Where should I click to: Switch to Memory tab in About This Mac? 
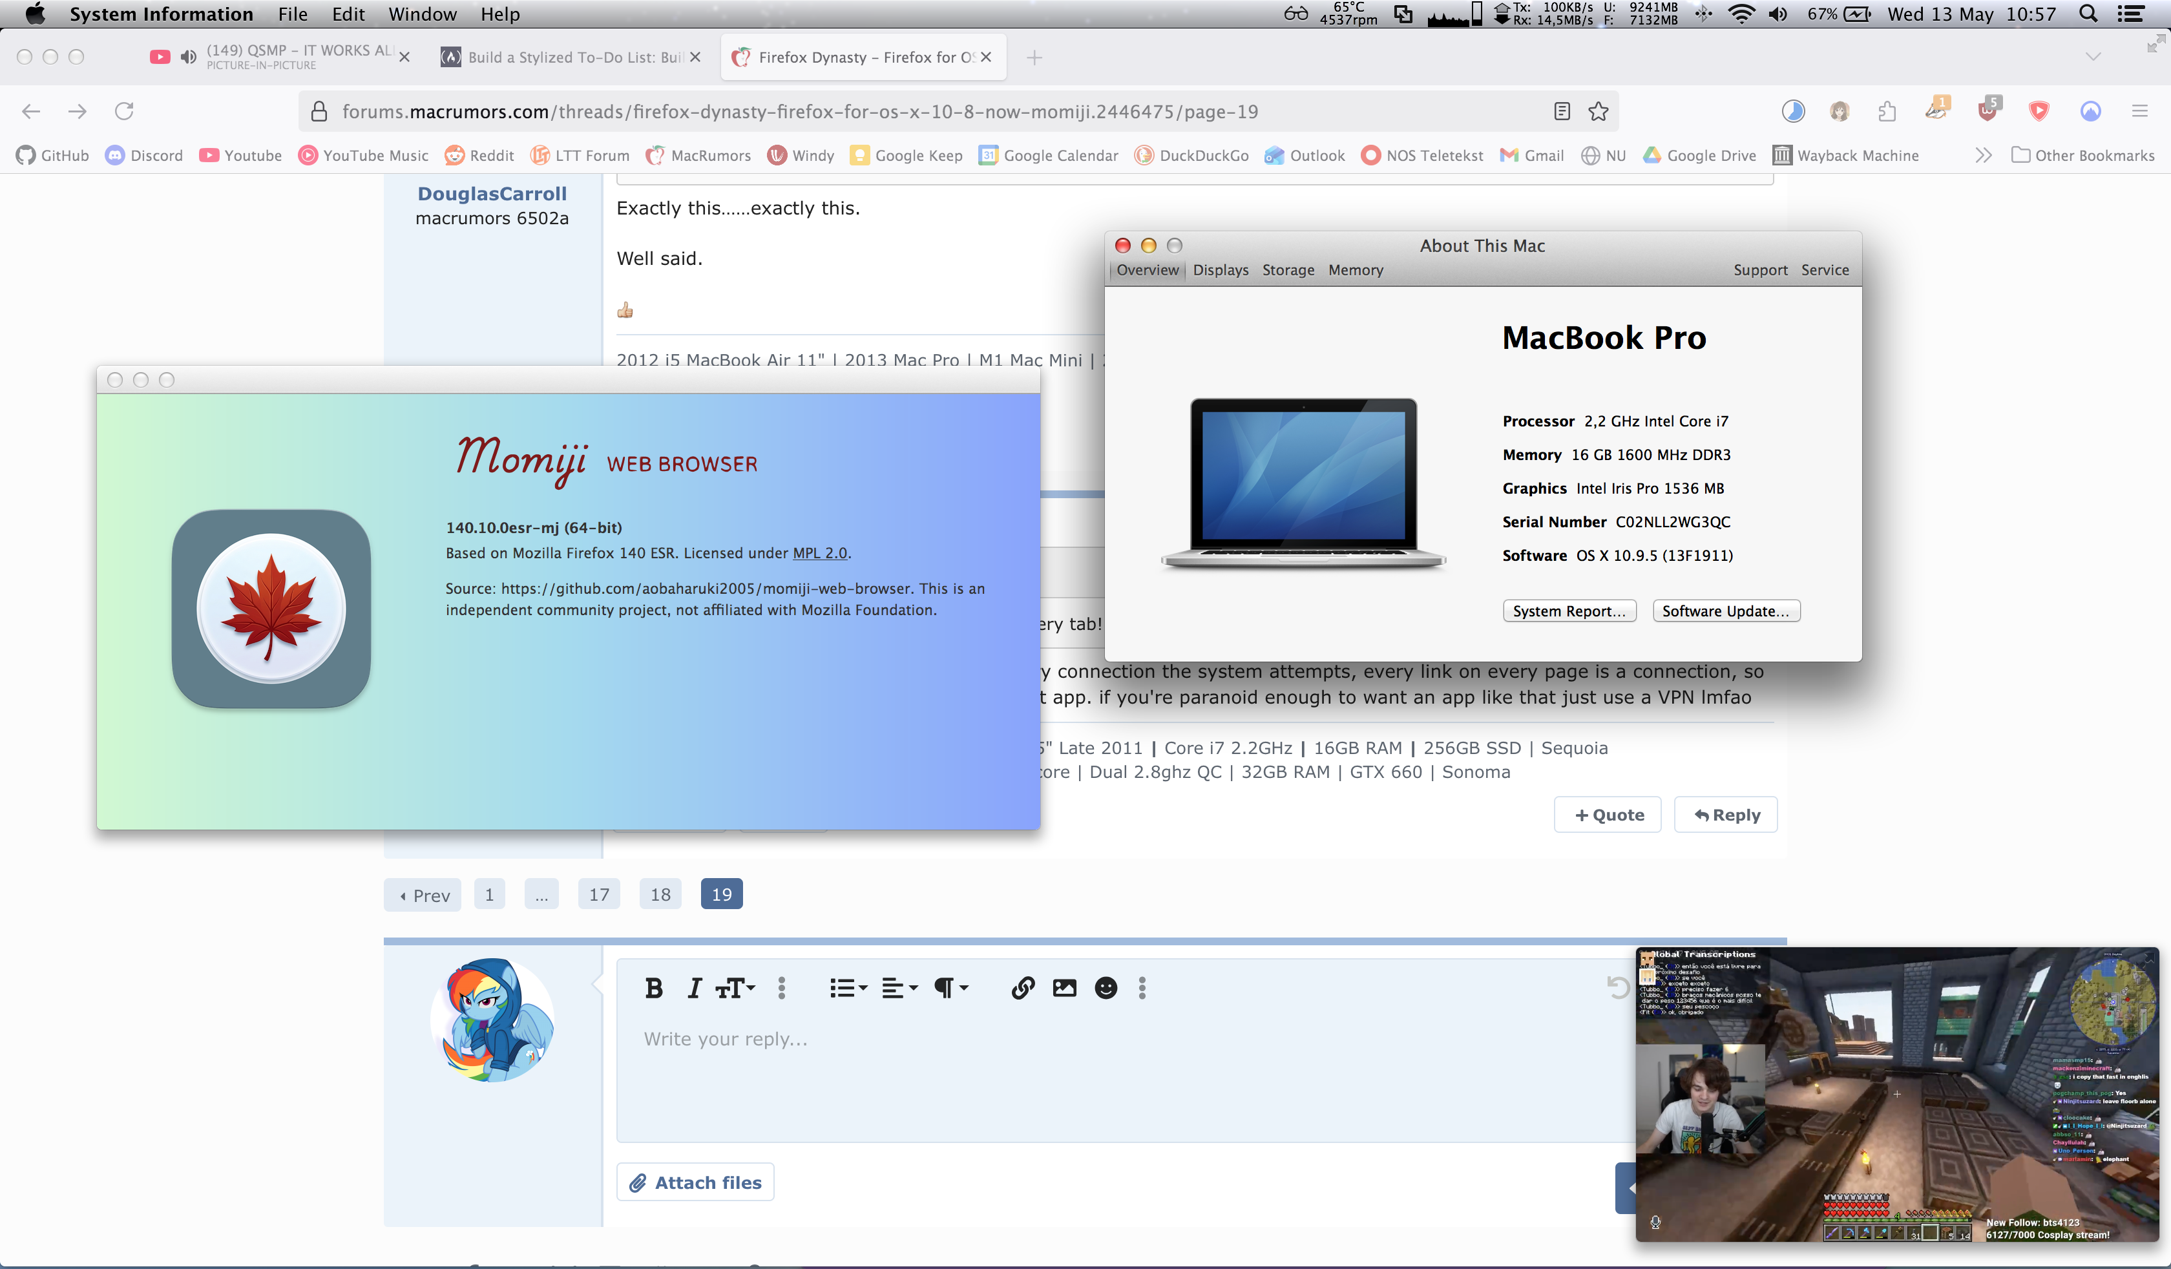click(1355, 269)
